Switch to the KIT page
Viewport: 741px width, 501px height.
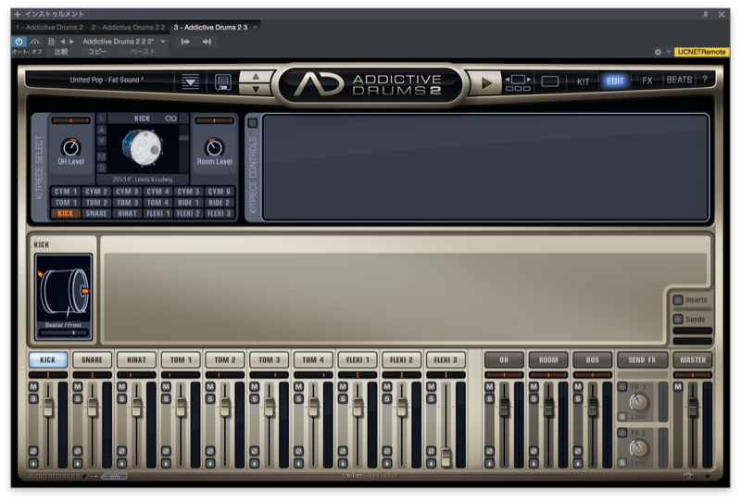584,81
